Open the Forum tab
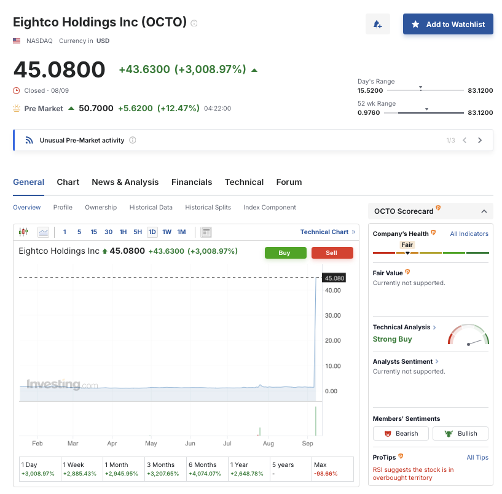Screen dimensions: 502x494 [289, 182]
